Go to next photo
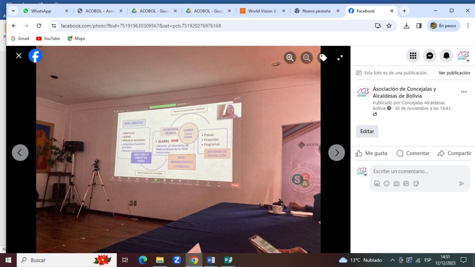Image resolution: width=475 pixels, height=267 pixels. 336,153
